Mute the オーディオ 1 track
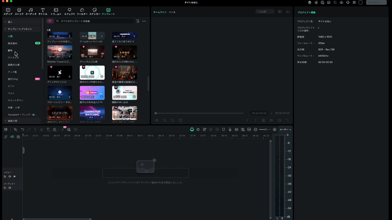The width and height of the screenshot is (392, 220). [x=9, y=188]
